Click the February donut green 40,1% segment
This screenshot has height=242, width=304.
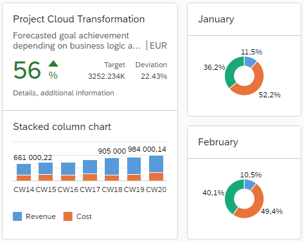pos(231,195)
